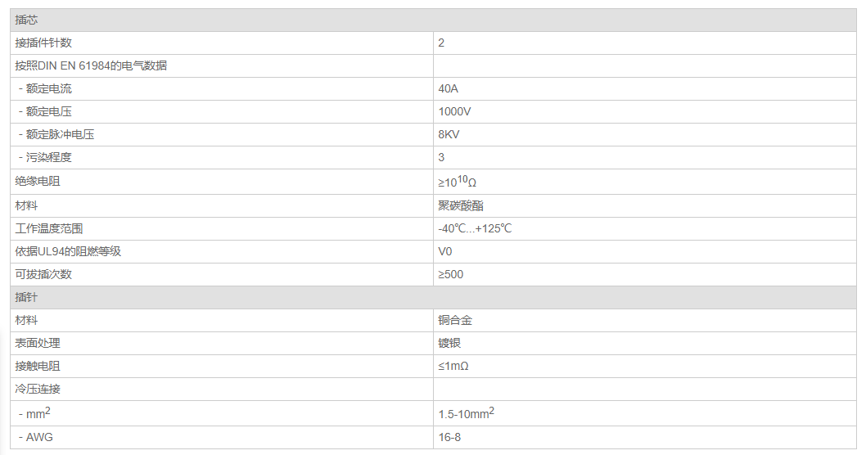
Task: Select the 聚碳酸酯 material value
Action: 461,205
